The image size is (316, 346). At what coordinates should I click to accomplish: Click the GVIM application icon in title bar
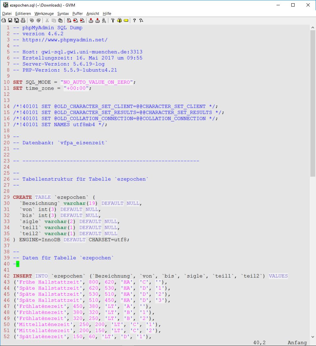tap(6, 5)
